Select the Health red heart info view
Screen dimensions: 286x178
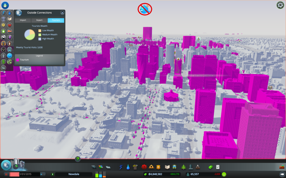pyautogui.click(x=9, y=25)
